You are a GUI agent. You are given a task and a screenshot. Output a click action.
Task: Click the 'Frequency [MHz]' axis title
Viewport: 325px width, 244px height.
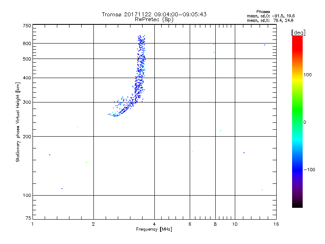[154, 229]
